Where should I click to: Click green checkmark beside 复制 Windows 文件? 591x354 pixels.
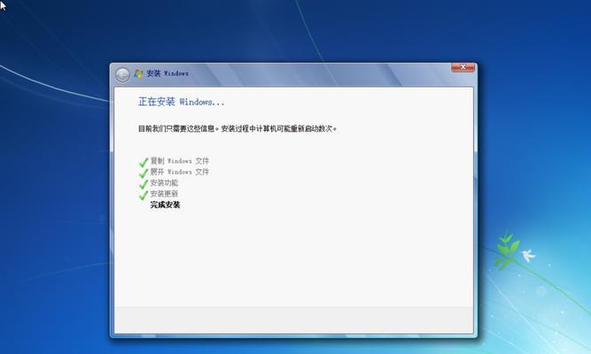[144, 162]
